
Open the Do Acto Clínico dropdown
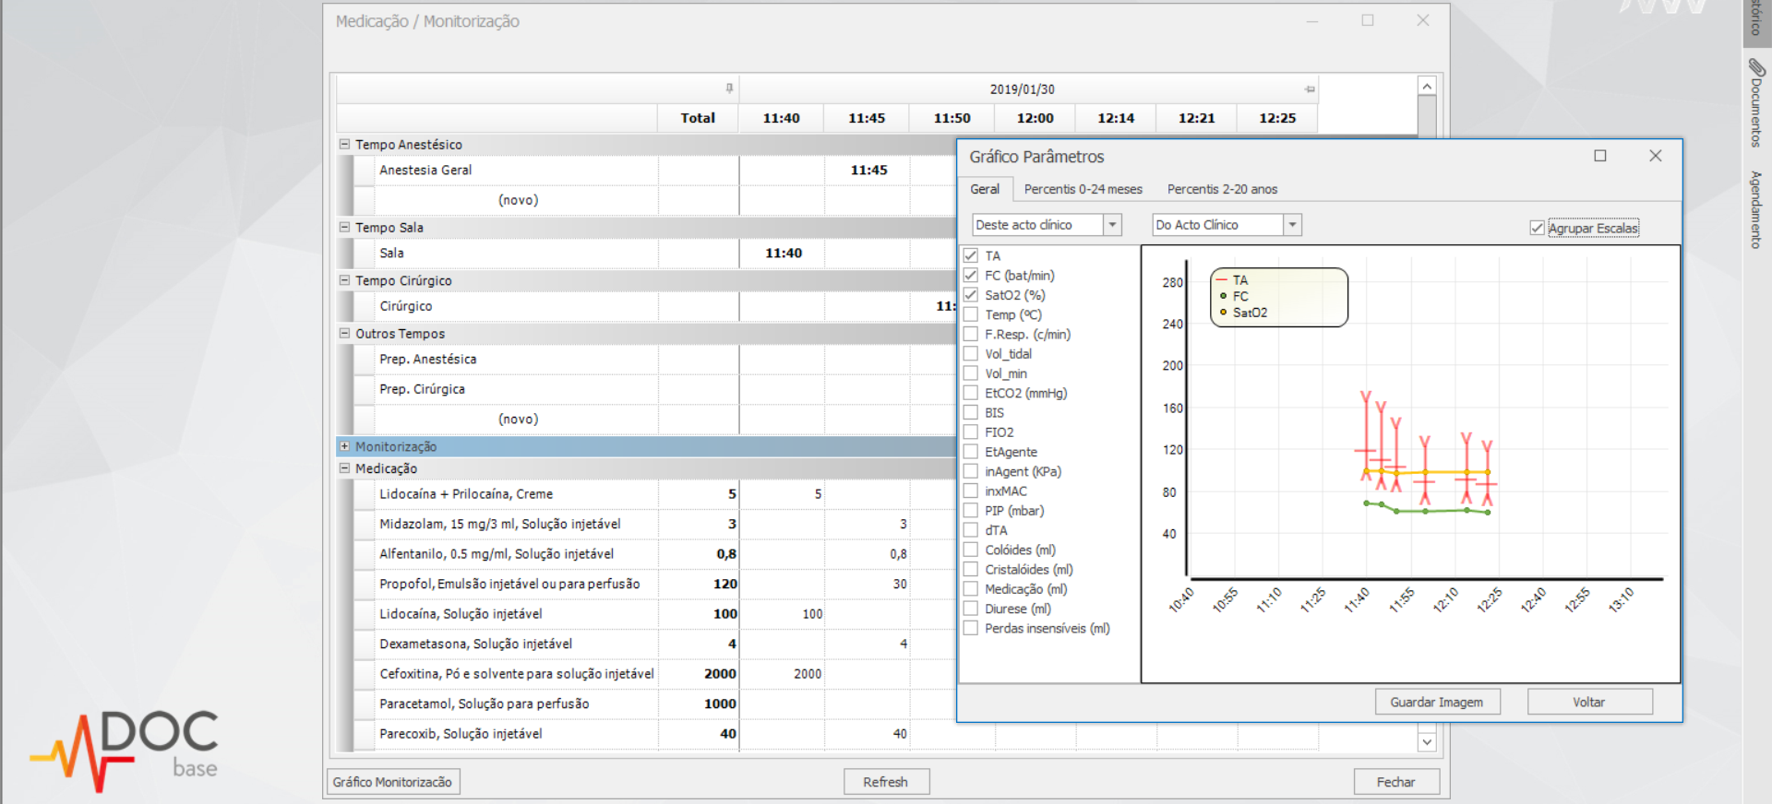pyautogui.click(x=1292, y=225)
